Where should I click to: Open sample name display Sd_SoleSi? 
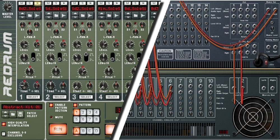pyautogui.click(x=56, y=8)
